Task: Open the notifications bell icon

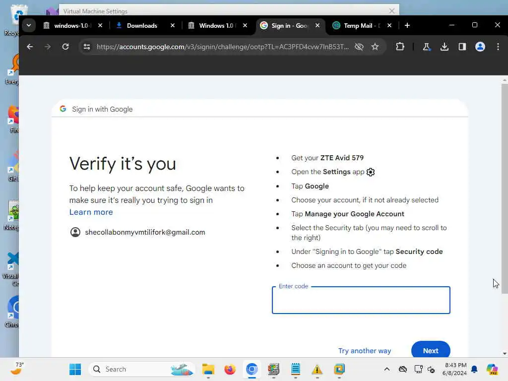Action: pyautogui.click(x=474, y=369)
